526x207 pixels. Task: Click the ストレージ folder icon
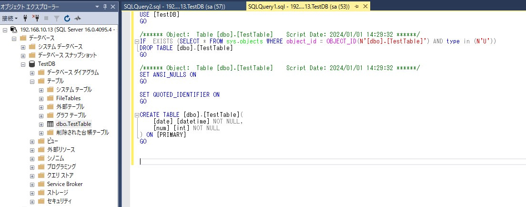tap(41, 193)
